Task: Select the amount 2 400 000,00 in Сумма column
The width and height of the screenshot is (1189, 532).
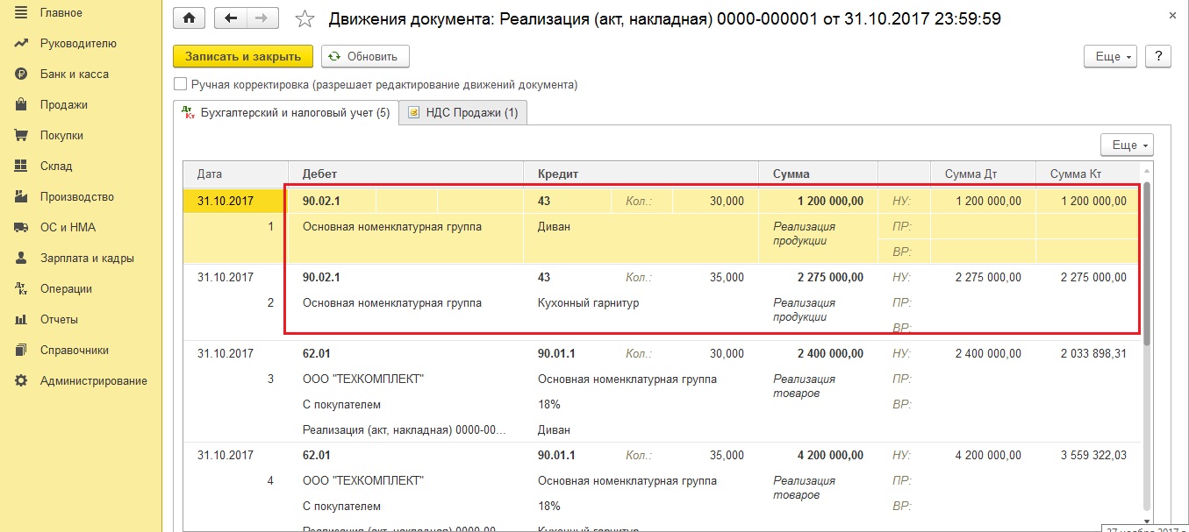Action: pyautogui.click(x=830, y=354)
